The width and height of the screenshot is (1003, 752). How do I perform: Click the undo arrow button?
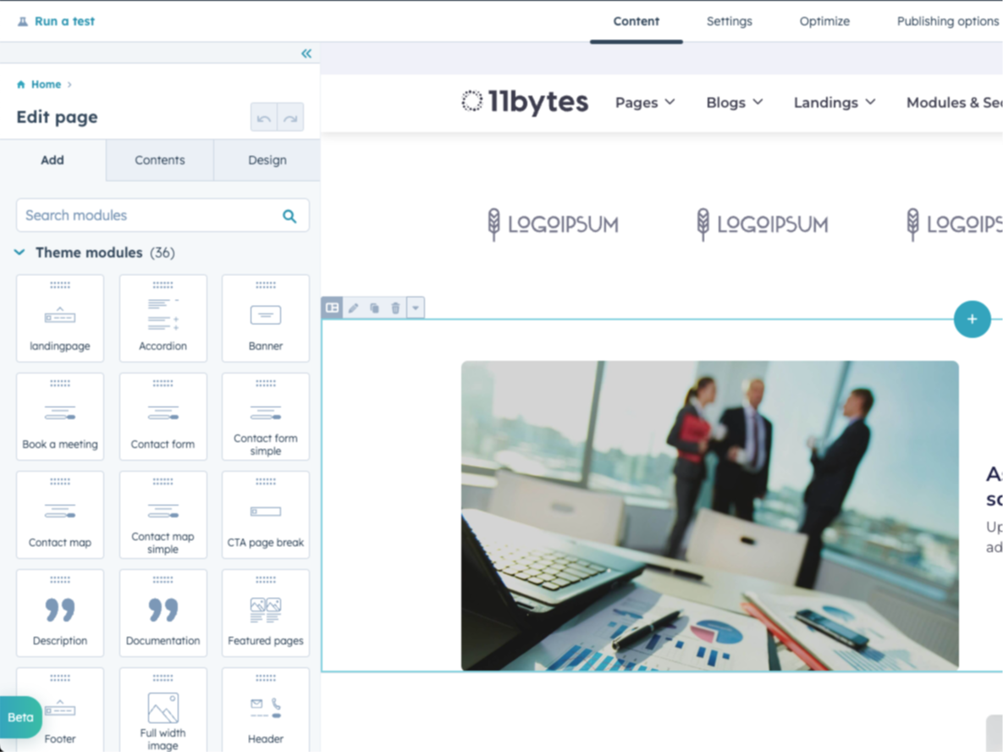pyautogui.click(x=264, y=118)
